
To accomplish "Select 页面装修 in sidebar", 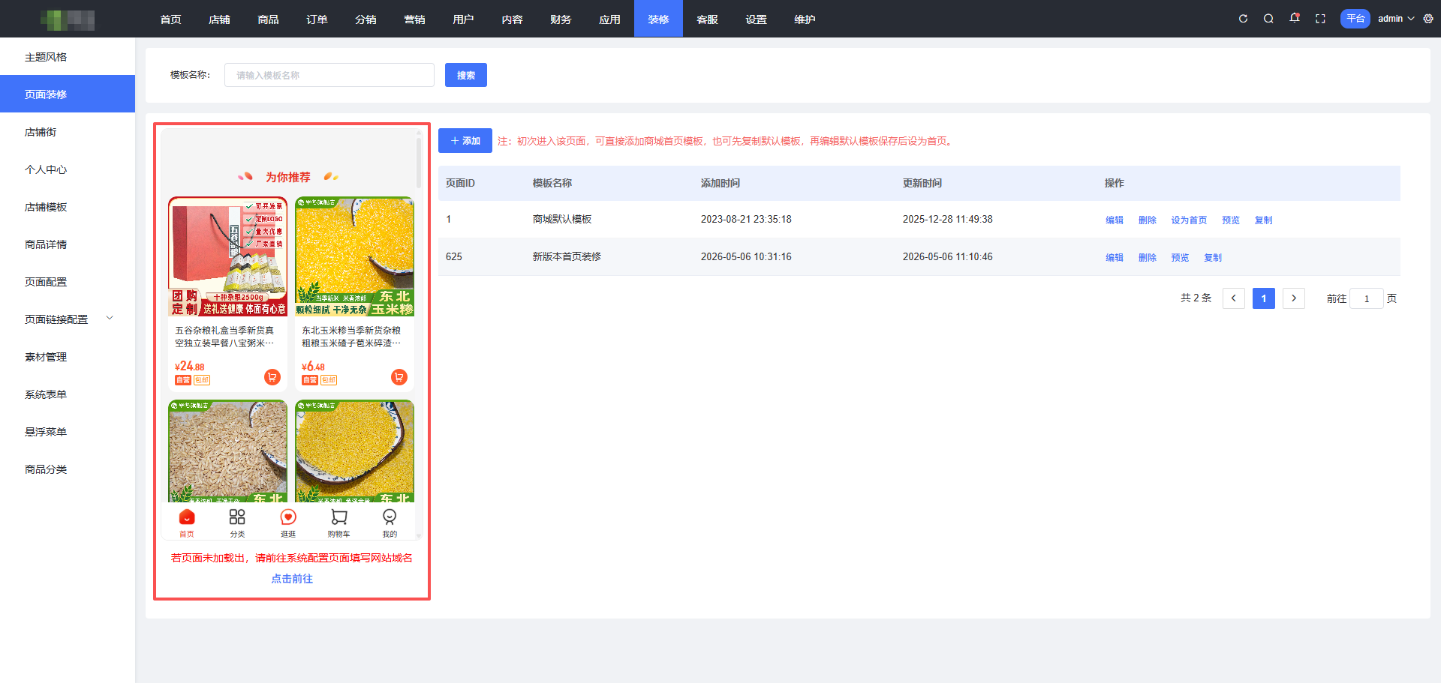I will tap(68, 94).
